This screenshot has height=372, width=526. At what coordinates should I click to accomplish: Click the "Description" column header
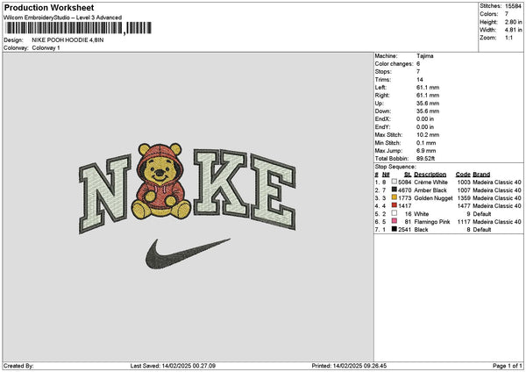point(430,175)
